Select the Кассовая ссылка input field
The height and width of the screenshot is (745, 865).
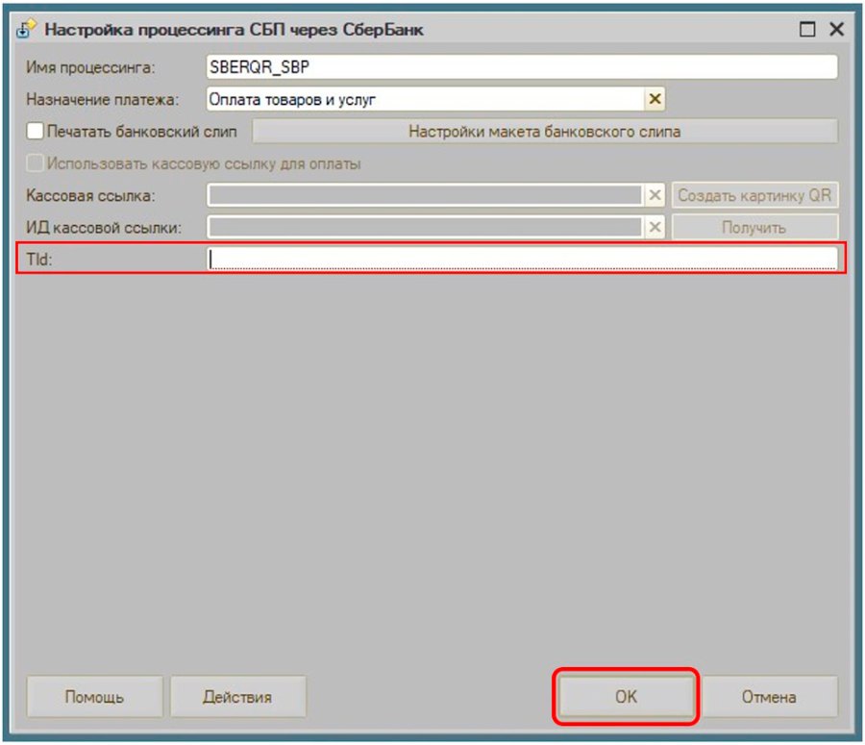(x=426, y=195)
